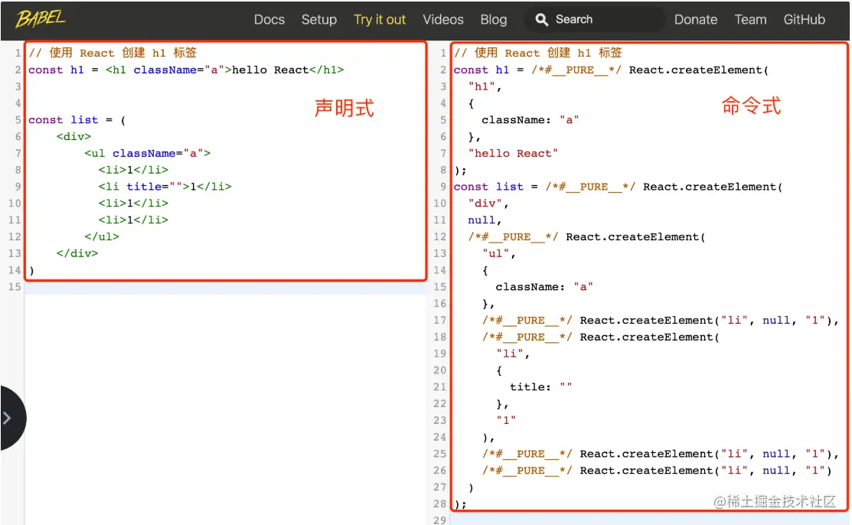852x525 pixels.
Task: Open the Blog link
Action: click(494, 20)
